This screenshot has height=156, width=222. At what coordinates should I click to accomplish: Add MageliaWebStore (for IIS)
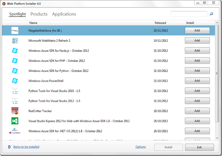pyautogui.click(x=197, y=30)
